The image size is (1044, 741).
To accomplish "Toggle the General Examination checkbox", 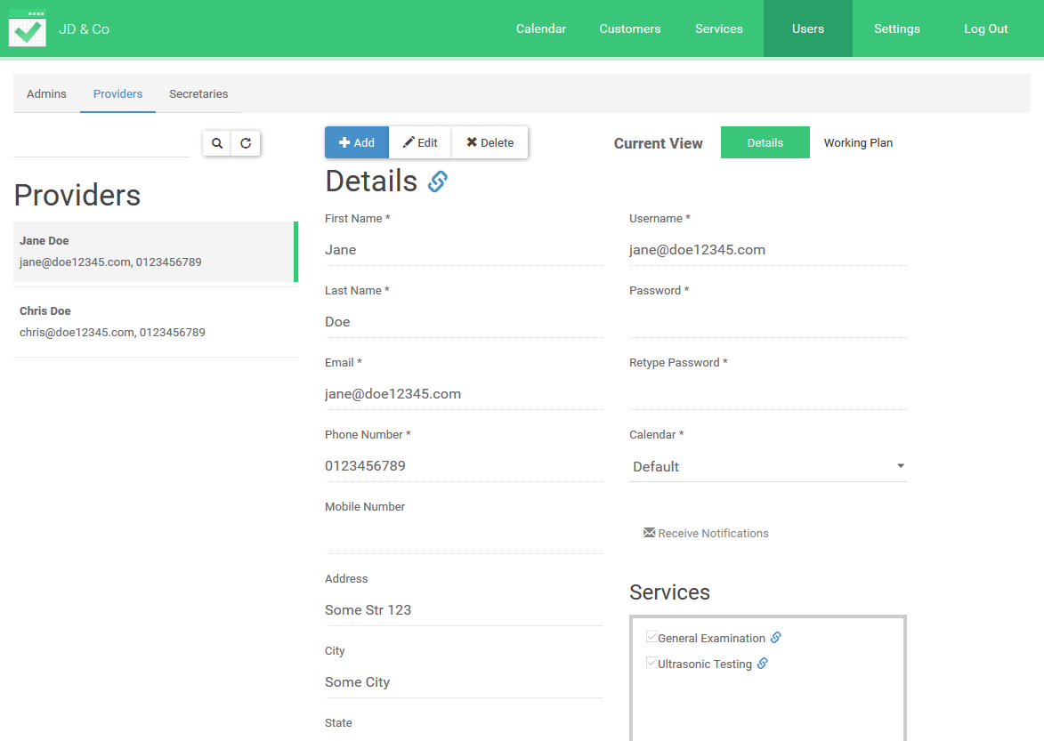I will point(651,637).
